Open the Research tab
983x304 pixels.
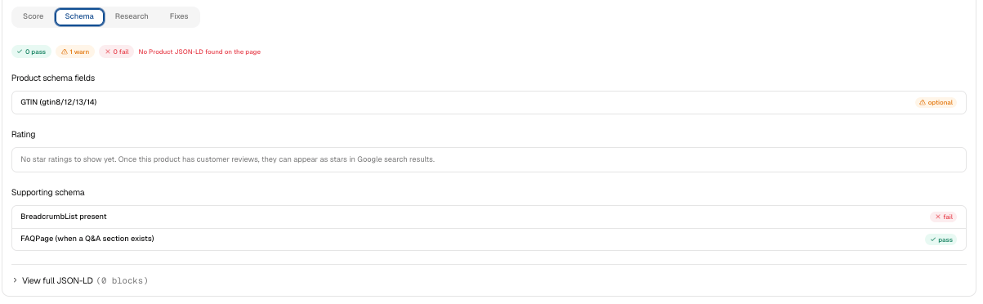click(x=132, y=16)
